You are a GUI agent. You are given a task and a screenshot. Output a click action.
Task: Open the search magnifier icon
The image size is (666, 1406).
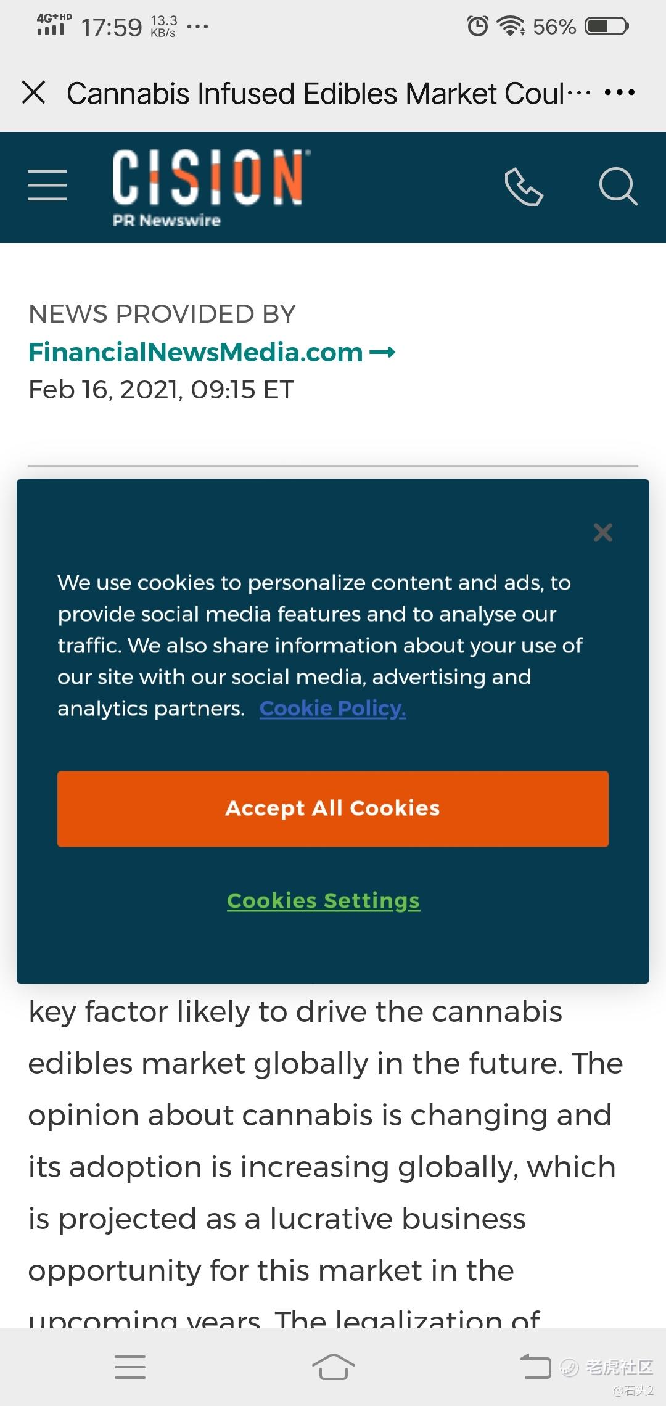(x=618, y=186)
